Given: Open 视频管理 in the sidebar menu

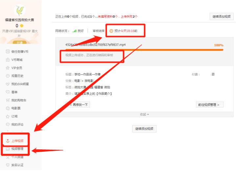Looking at the screenshot, I should (17, 149).
